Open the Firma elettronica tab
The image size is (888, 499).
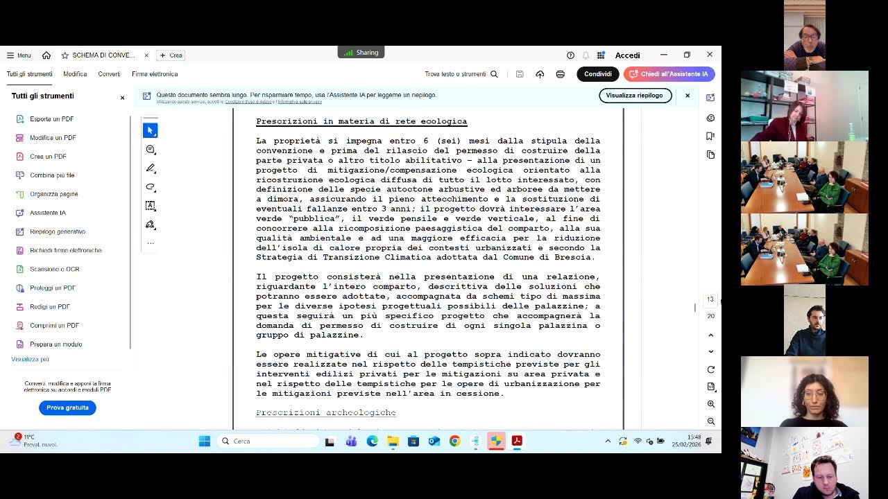pos(155,74)
